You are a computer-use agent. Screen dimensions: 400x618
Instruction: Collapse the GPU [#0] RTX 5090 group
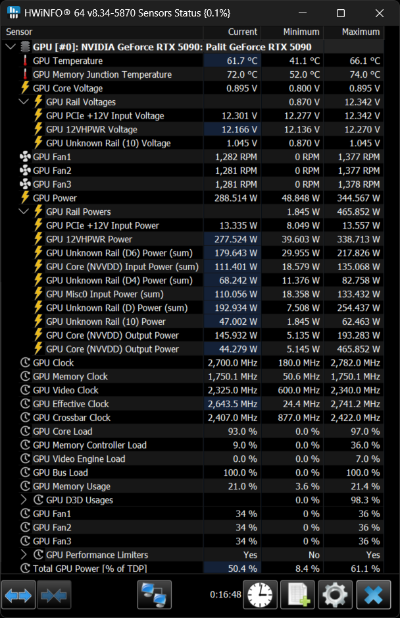tap(11, 47)
